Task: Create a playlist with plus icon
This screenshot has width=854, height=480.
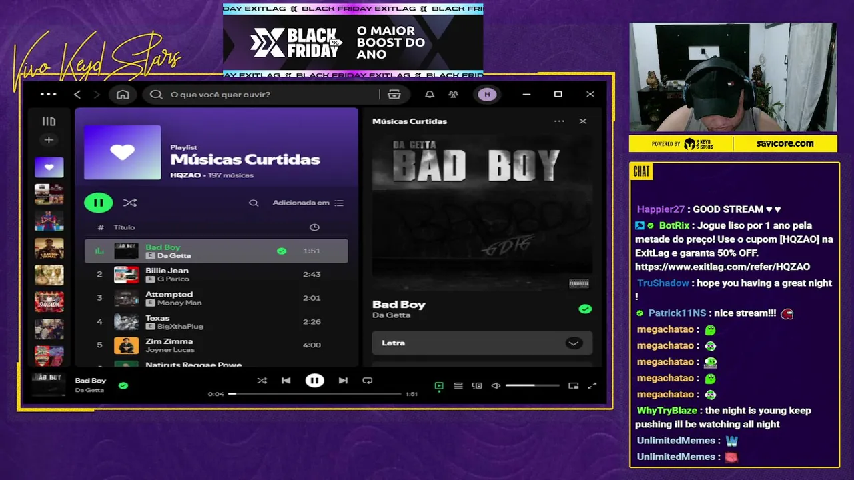Action: 49,140
